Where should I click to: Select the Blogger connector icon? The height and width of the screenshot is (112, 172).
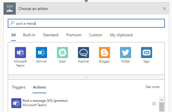(x=105, y=53)
